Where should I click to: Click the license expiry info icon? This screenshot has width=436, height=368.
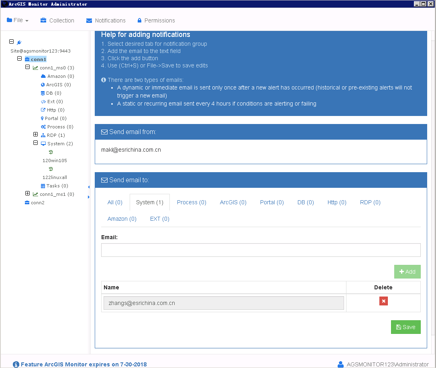coord(16,364)
